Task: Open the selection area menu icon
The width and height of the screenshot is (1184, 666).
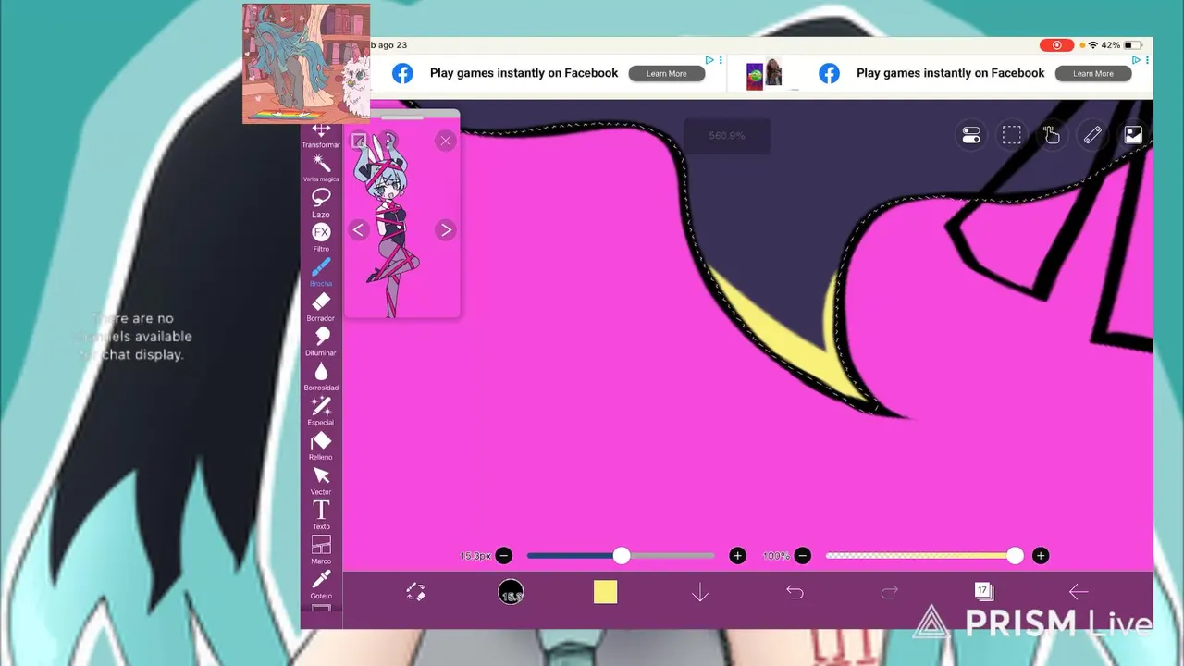Action: [x=1012, y=135]
